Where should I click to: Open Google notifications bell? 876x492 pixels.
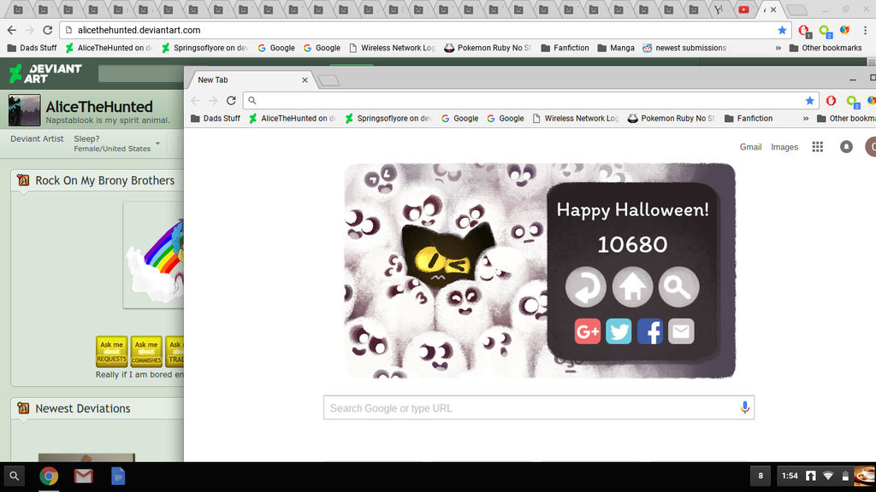(x=846, y=147)
